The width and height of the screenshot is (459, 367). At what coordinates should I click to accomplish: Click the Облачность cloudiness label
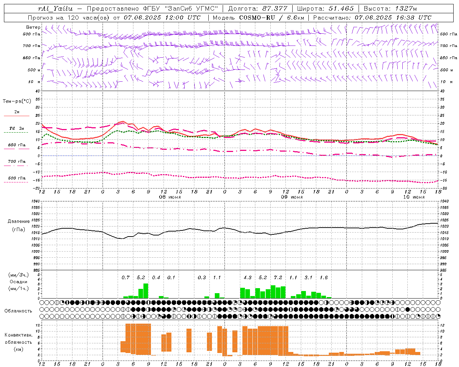click(x=18, y=311)
